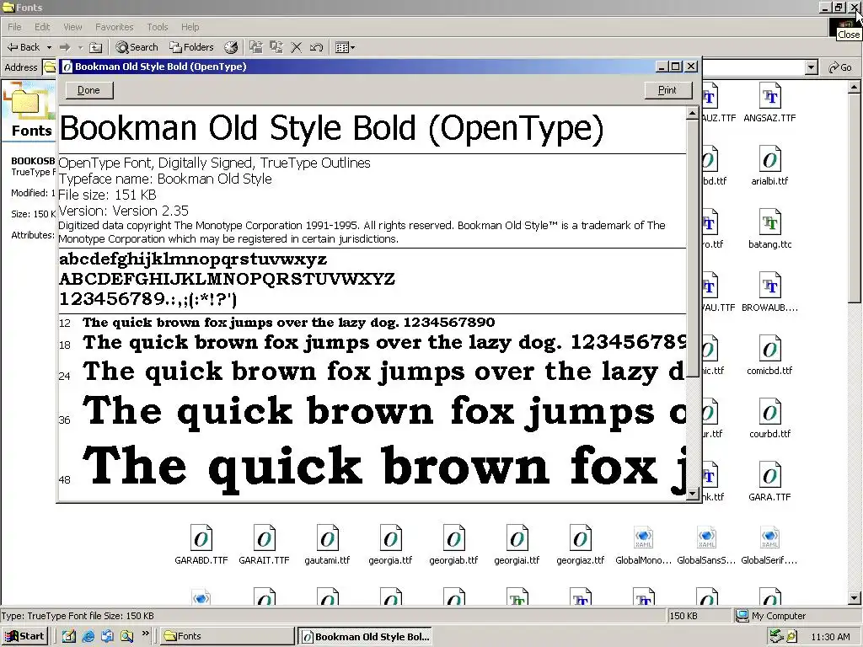Open the Favorites menu
The width and height of the screenshot is (863, 647).
(x=114, y=27)
